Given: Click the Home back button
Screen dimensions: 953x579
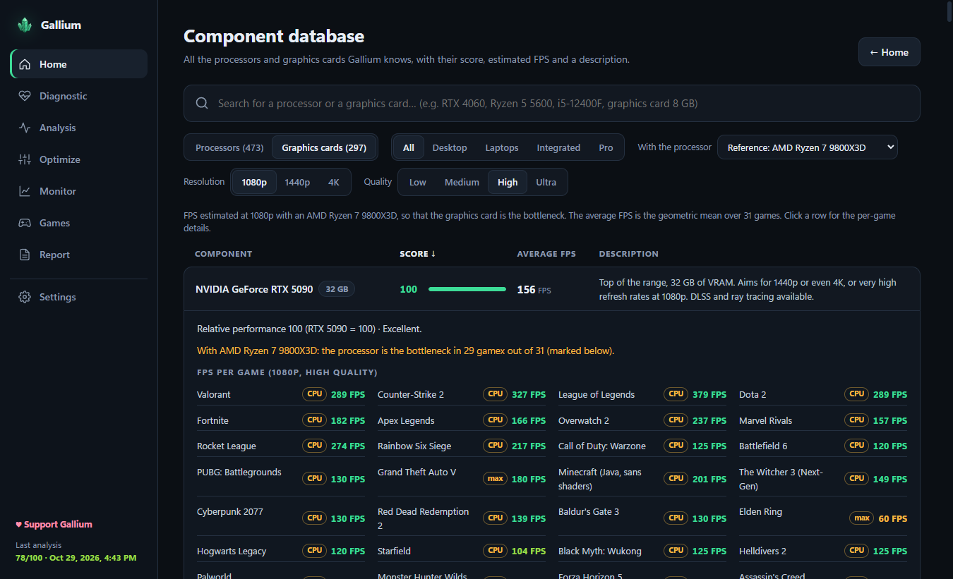Looking at the screenshot, I should click(x=889, y=52).
